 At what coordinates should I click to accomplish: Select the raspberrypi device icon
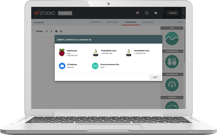click(x=62, y=52)
